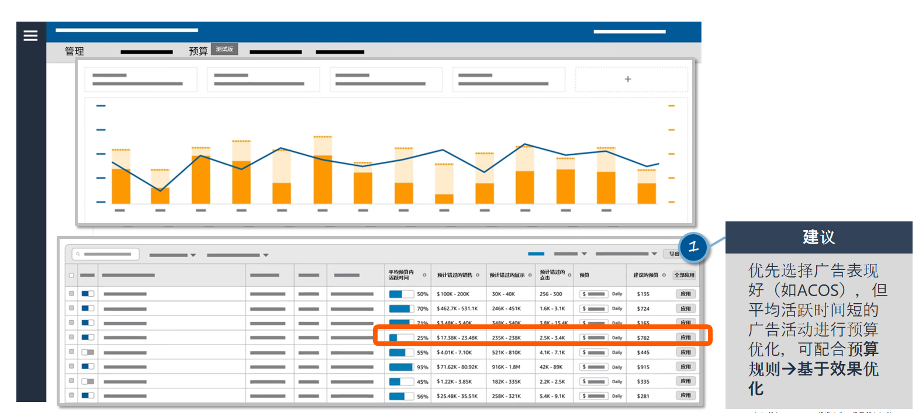Open the hamburger menu in the sidebar
The image size is (919, 413).
coord(30,36)
